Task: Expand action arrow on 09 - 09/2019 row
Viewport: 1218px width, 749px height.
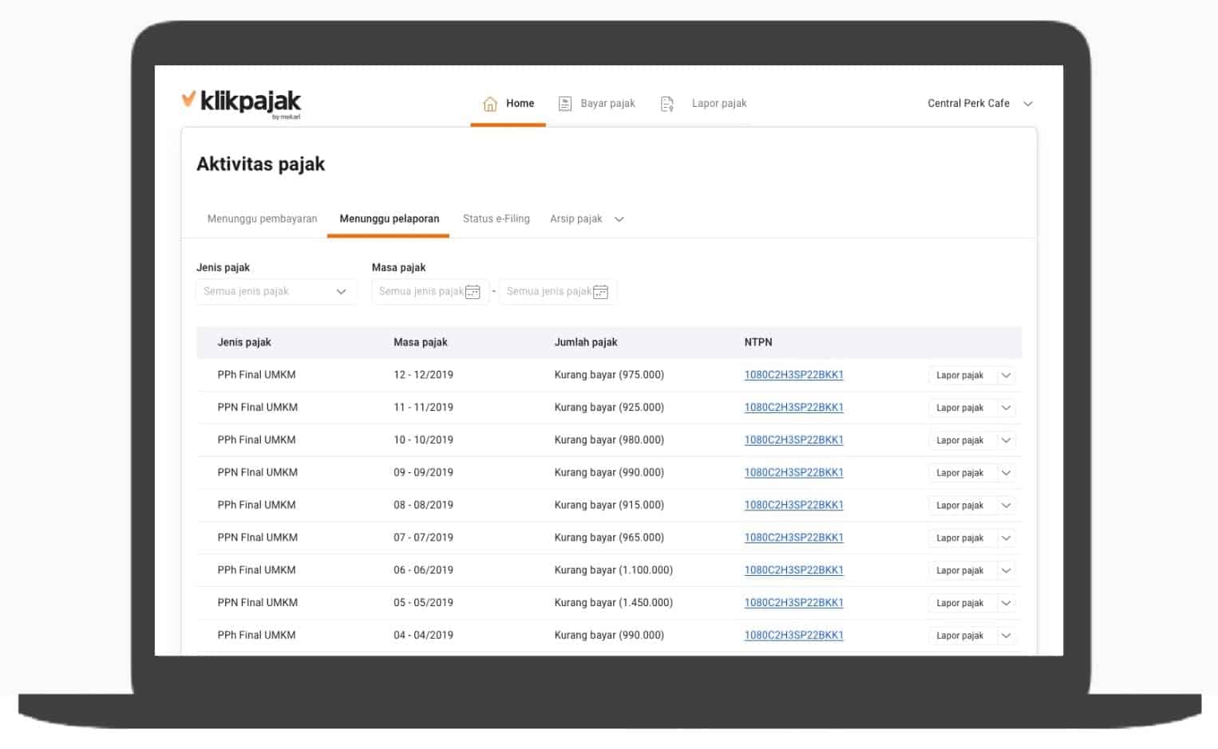Action: [x=1006, y=473]
